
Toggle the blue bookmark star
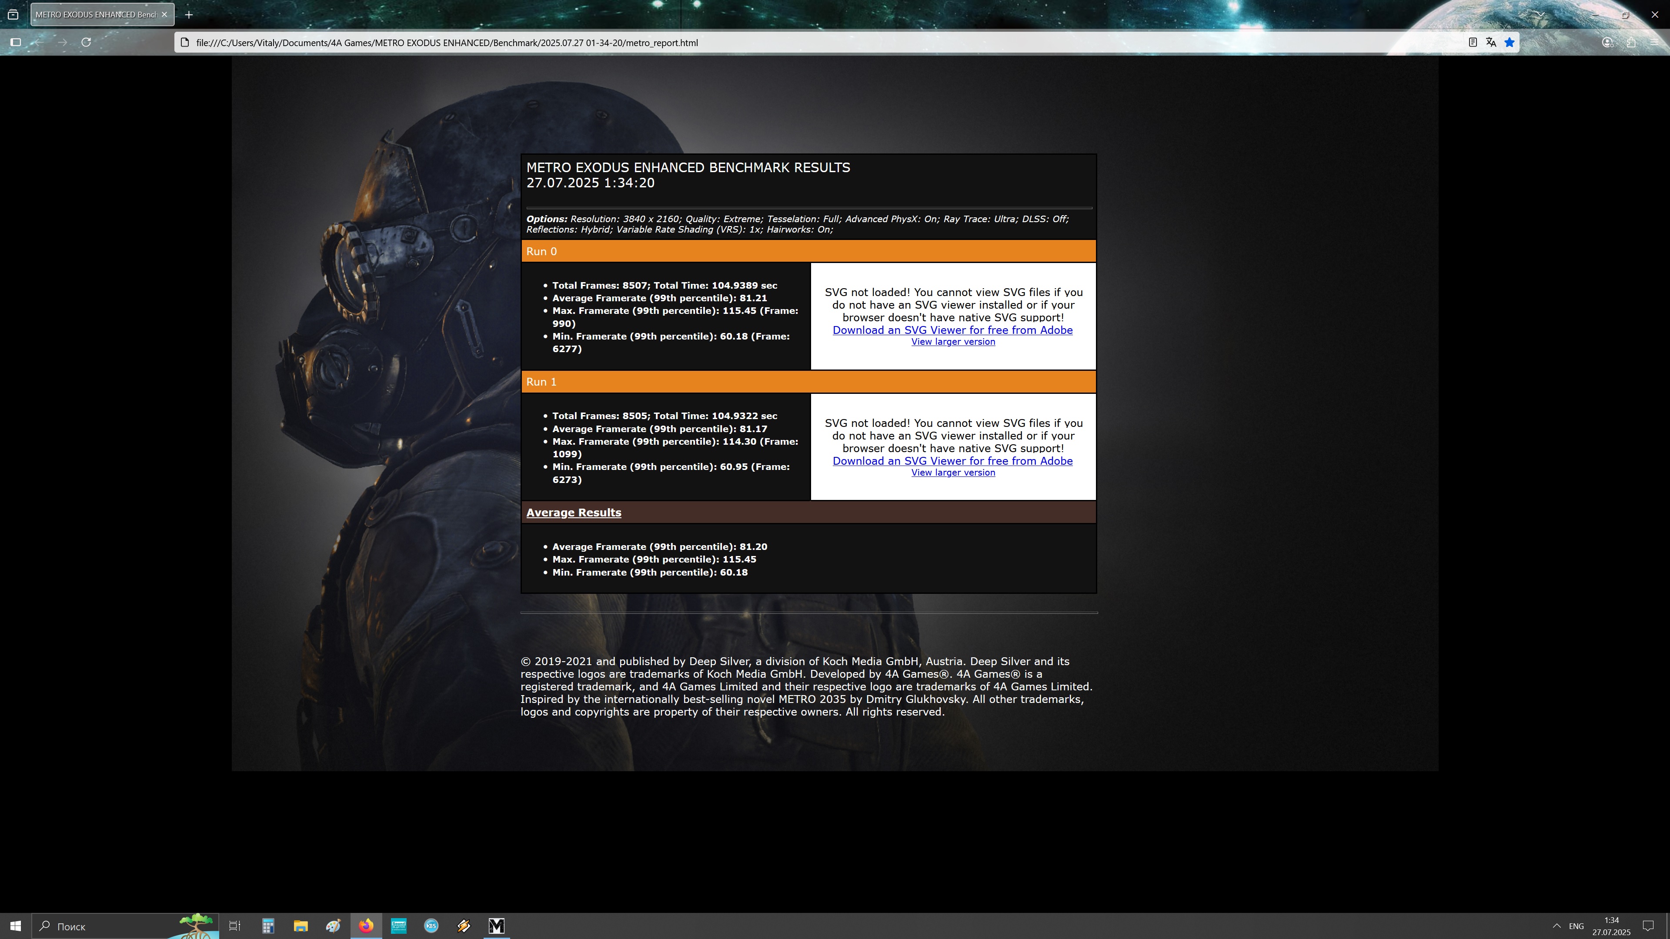click(1510, 42)
